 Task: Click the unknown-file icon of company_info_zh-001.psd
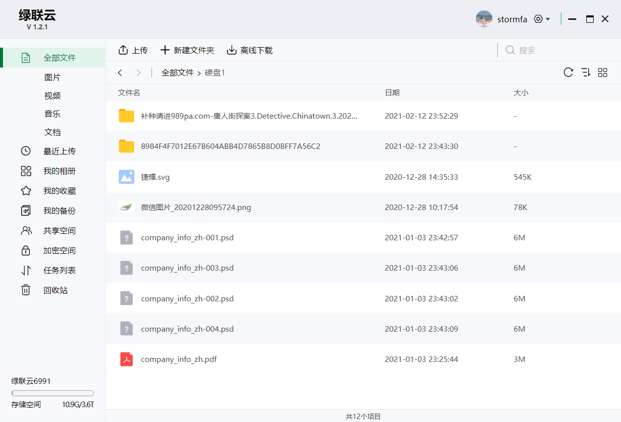click(x=127, y=237)
